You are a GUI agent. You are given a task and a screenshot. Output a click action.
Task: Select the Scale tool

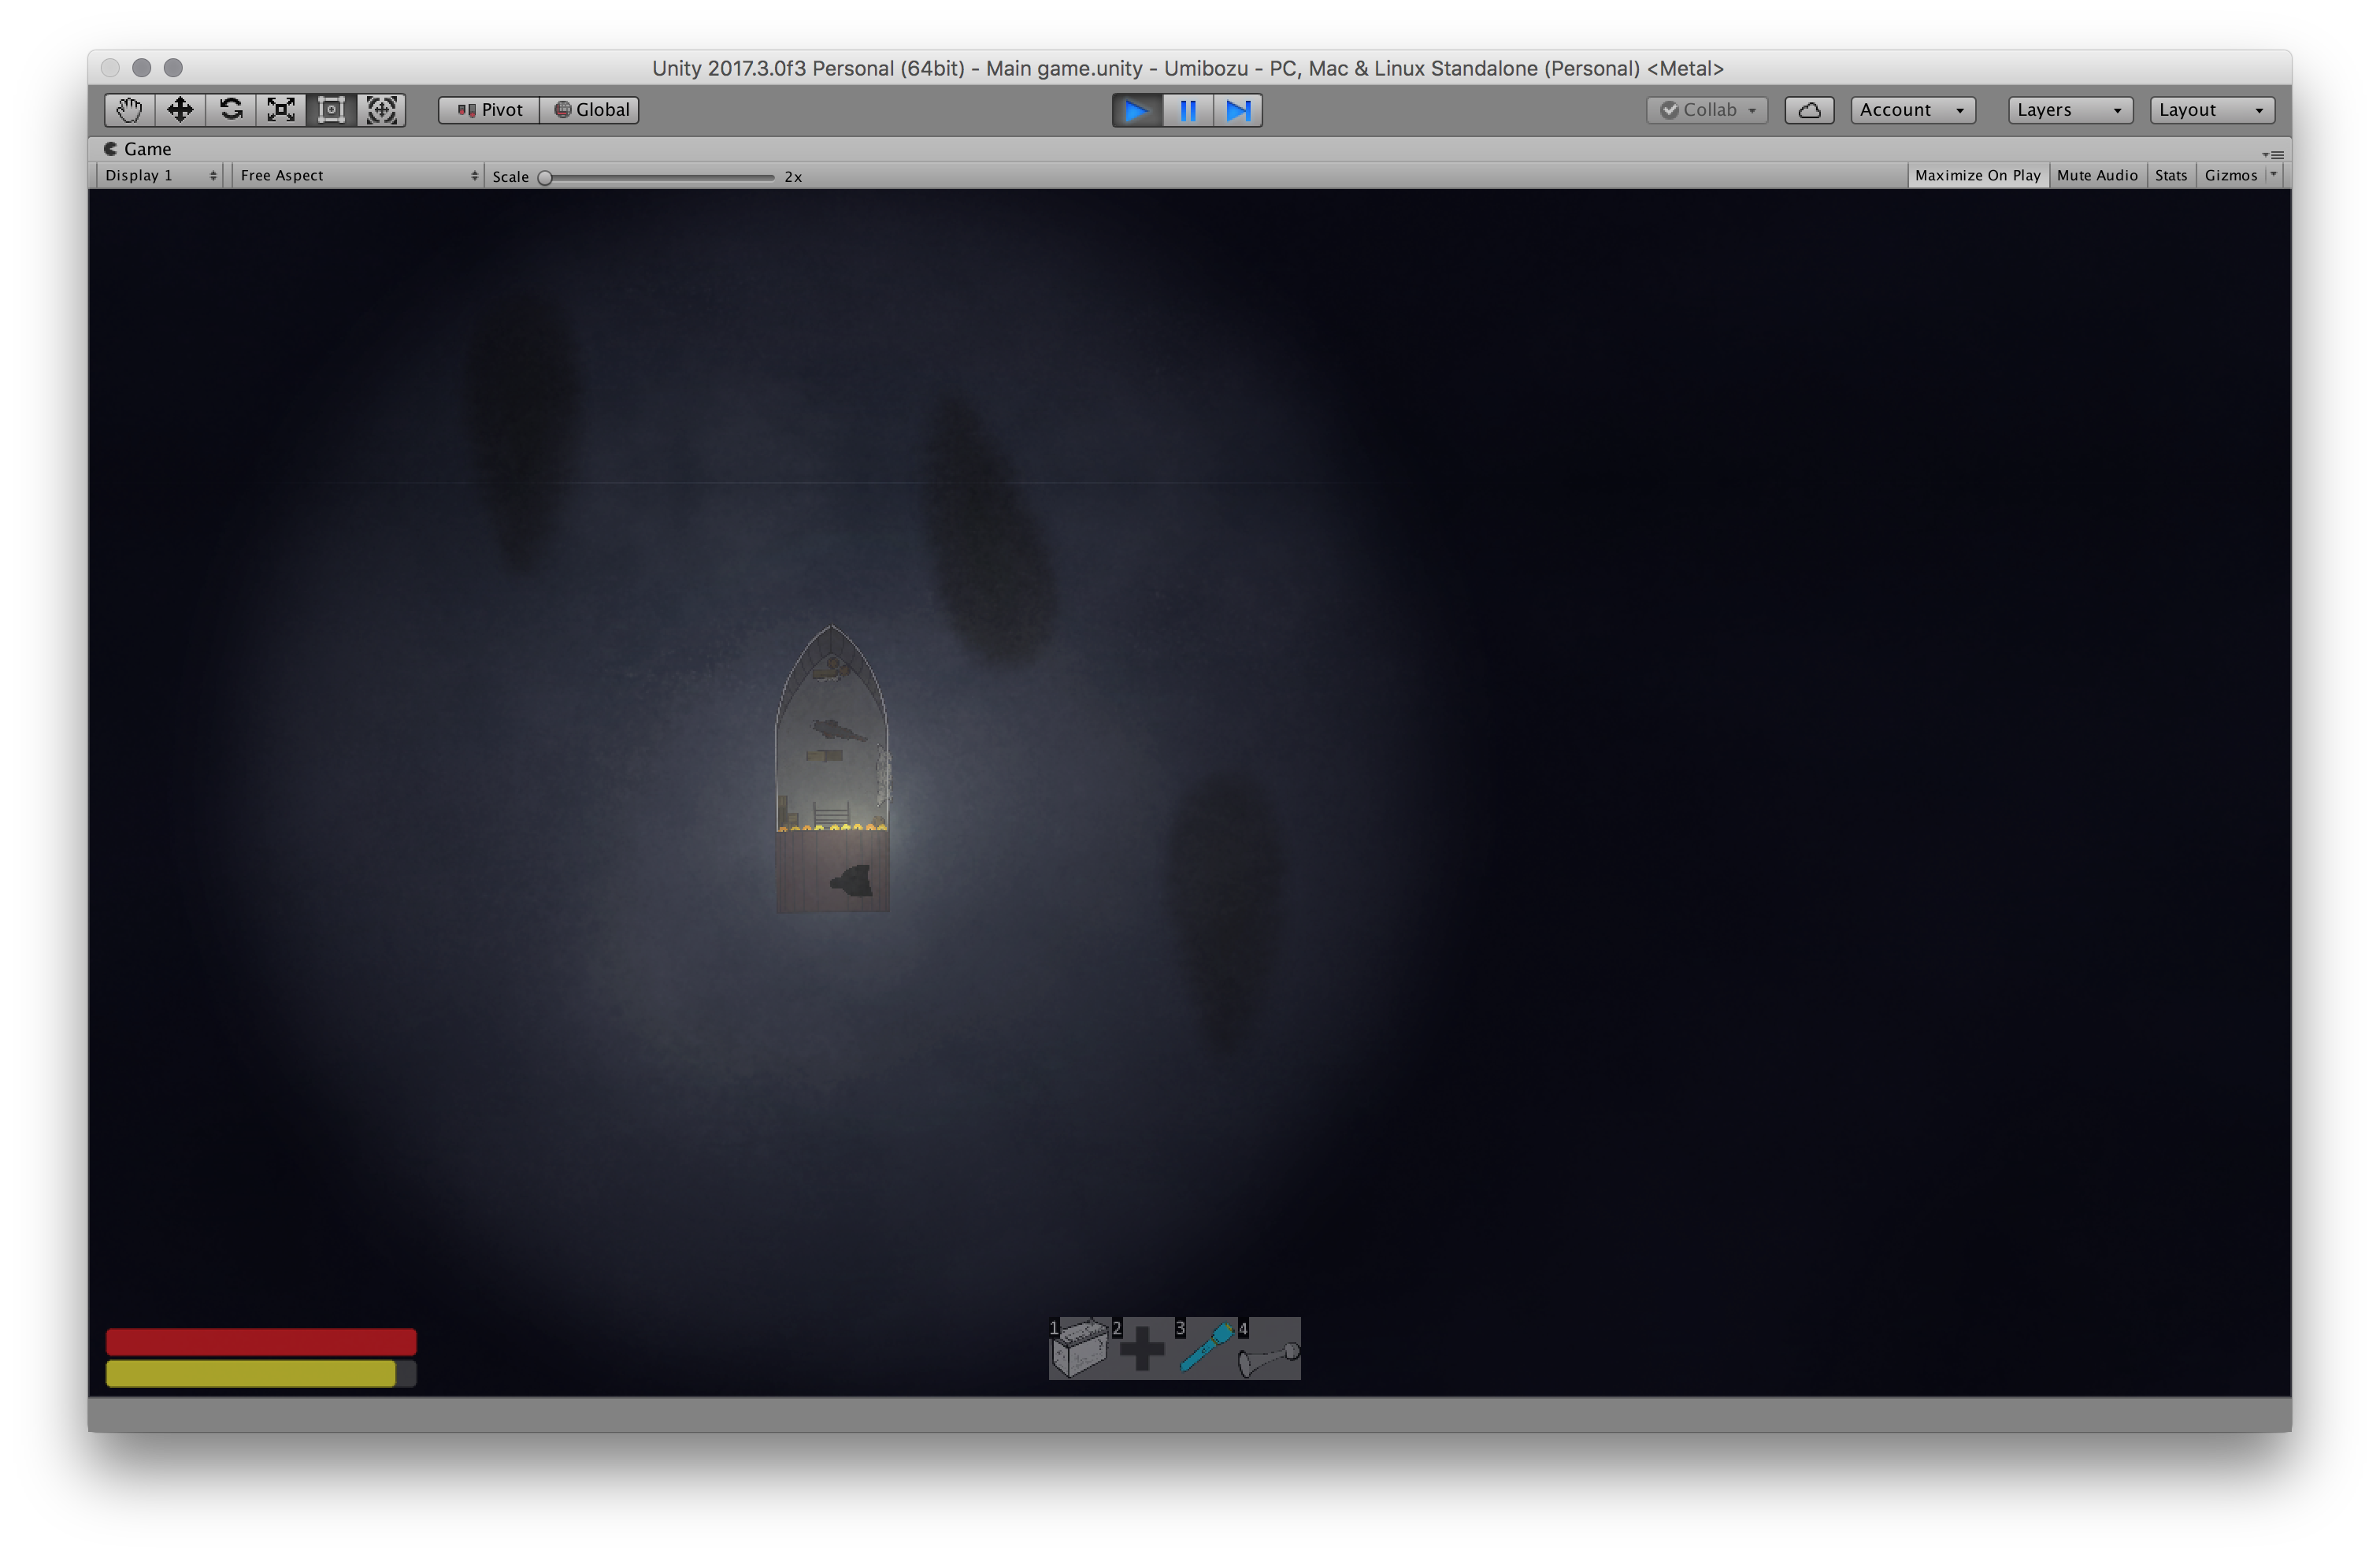pyautogui.click(x=281, y=110)
